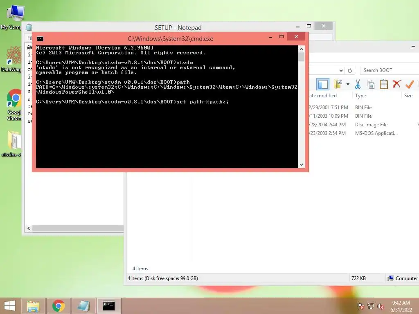419x314 pixels.
Task: Open the Windows Start button
Action: pyautogui.click(x=10, y=306)
